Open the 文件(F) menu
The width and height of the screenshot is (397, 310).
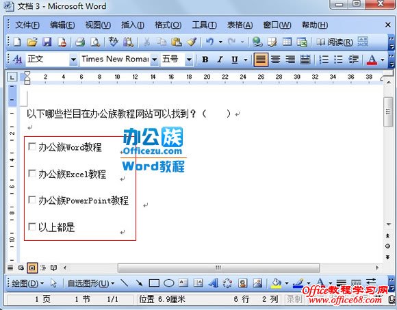tap(27, 25)
